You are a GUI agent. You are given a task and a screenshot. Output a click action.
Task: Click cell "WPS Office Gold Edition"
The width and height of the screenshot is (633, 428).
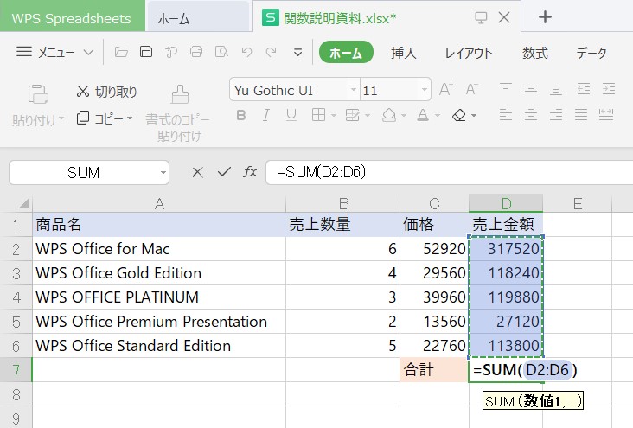tap(159, 273)
